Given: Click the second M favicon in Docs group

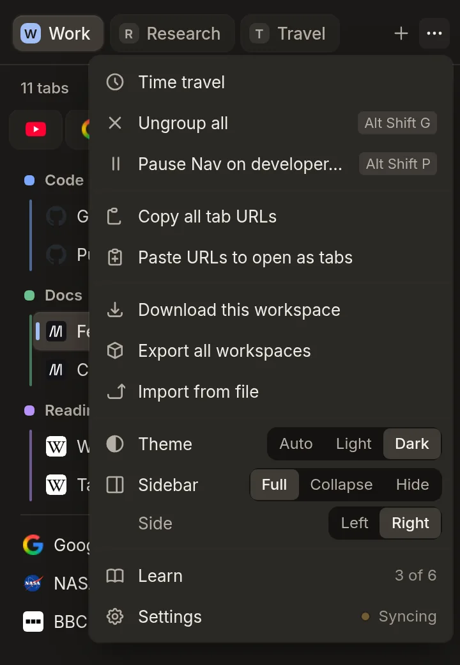Looking at the screenshot, I should (56, 370).
